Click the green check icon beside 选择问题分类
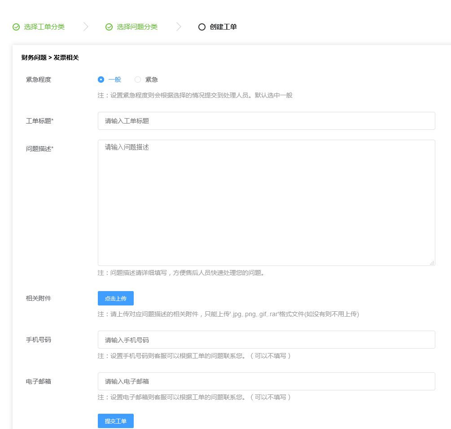 click(x=109, y=27)
